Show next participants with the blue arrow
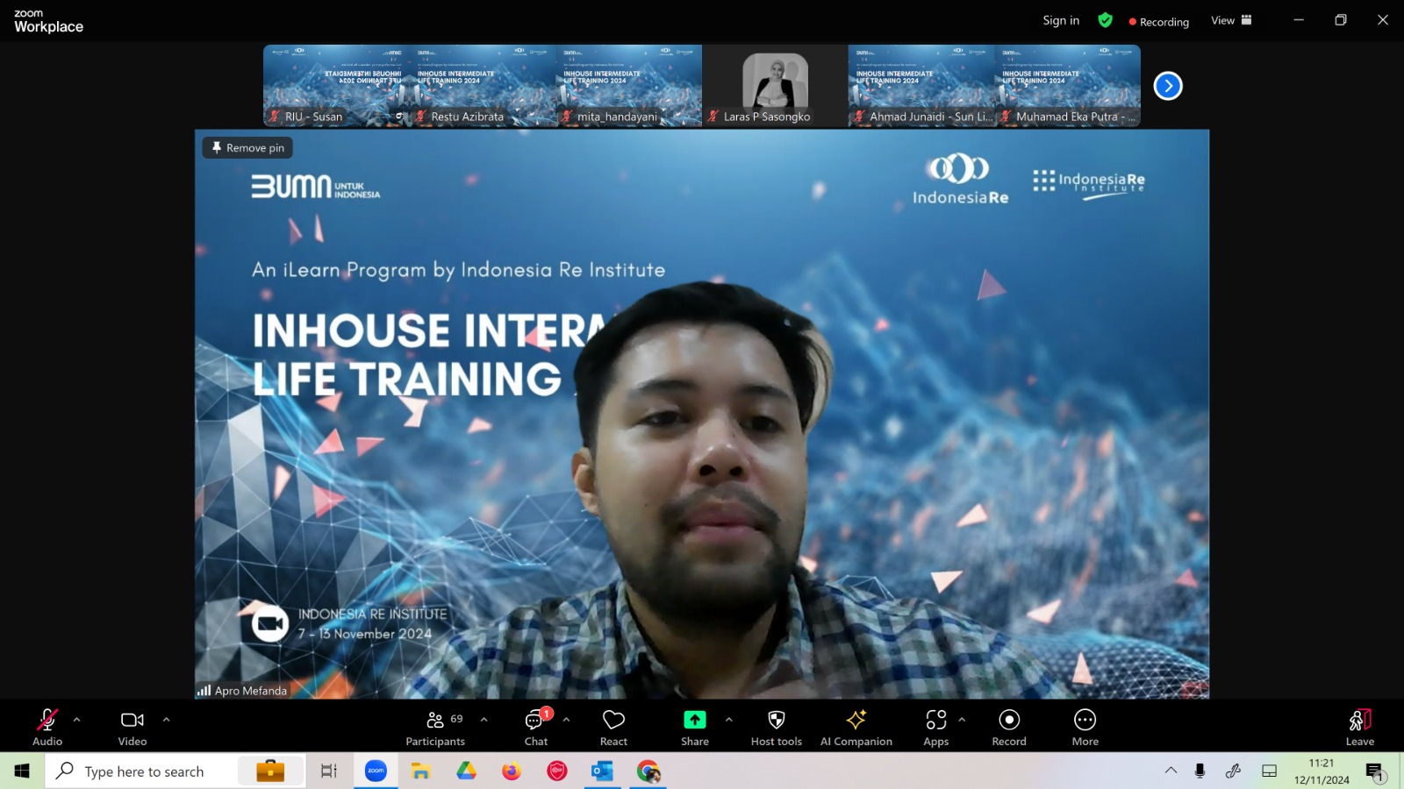Screen dimensions: 1404x789 pos(1168,86)
